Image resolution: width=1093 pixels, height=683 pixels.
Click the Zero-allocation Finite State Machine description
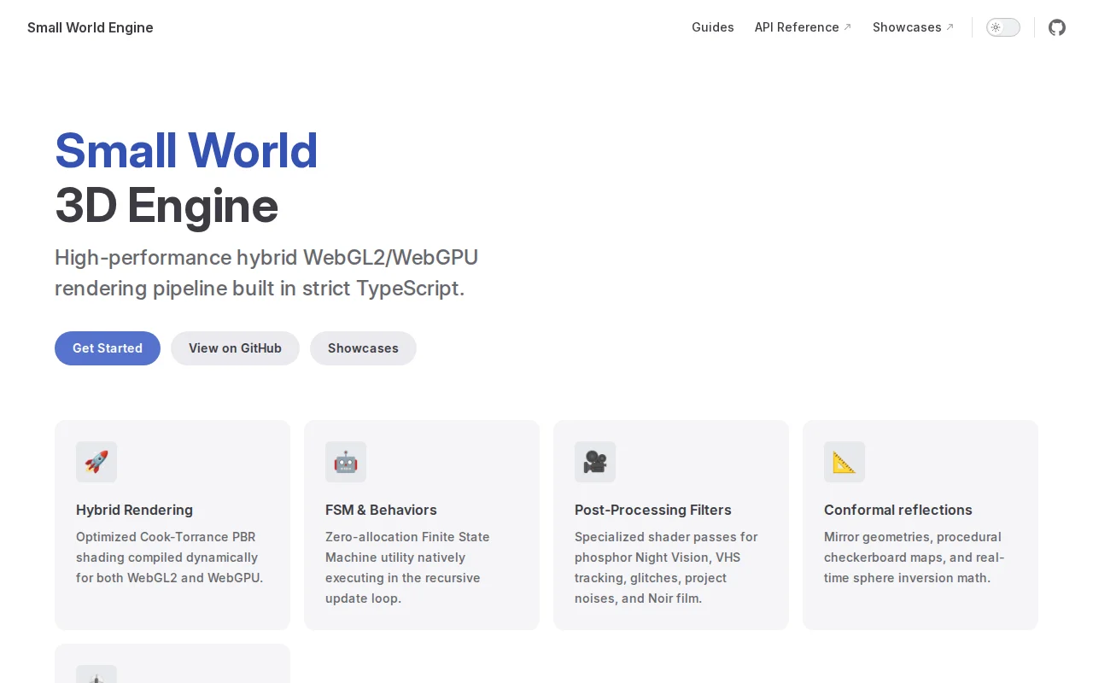pos(409,568)
